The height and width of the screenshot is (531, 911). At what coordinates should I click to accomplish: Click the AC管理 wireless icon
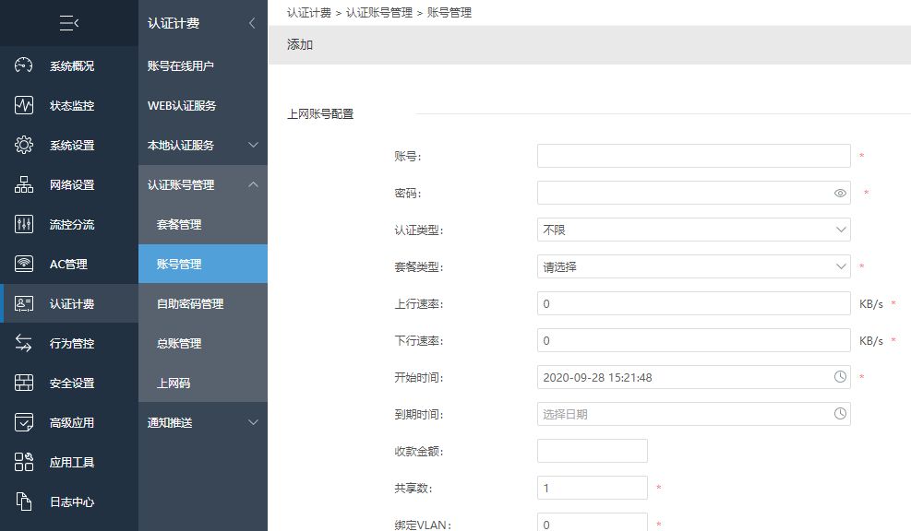click(x=24, y=265)
